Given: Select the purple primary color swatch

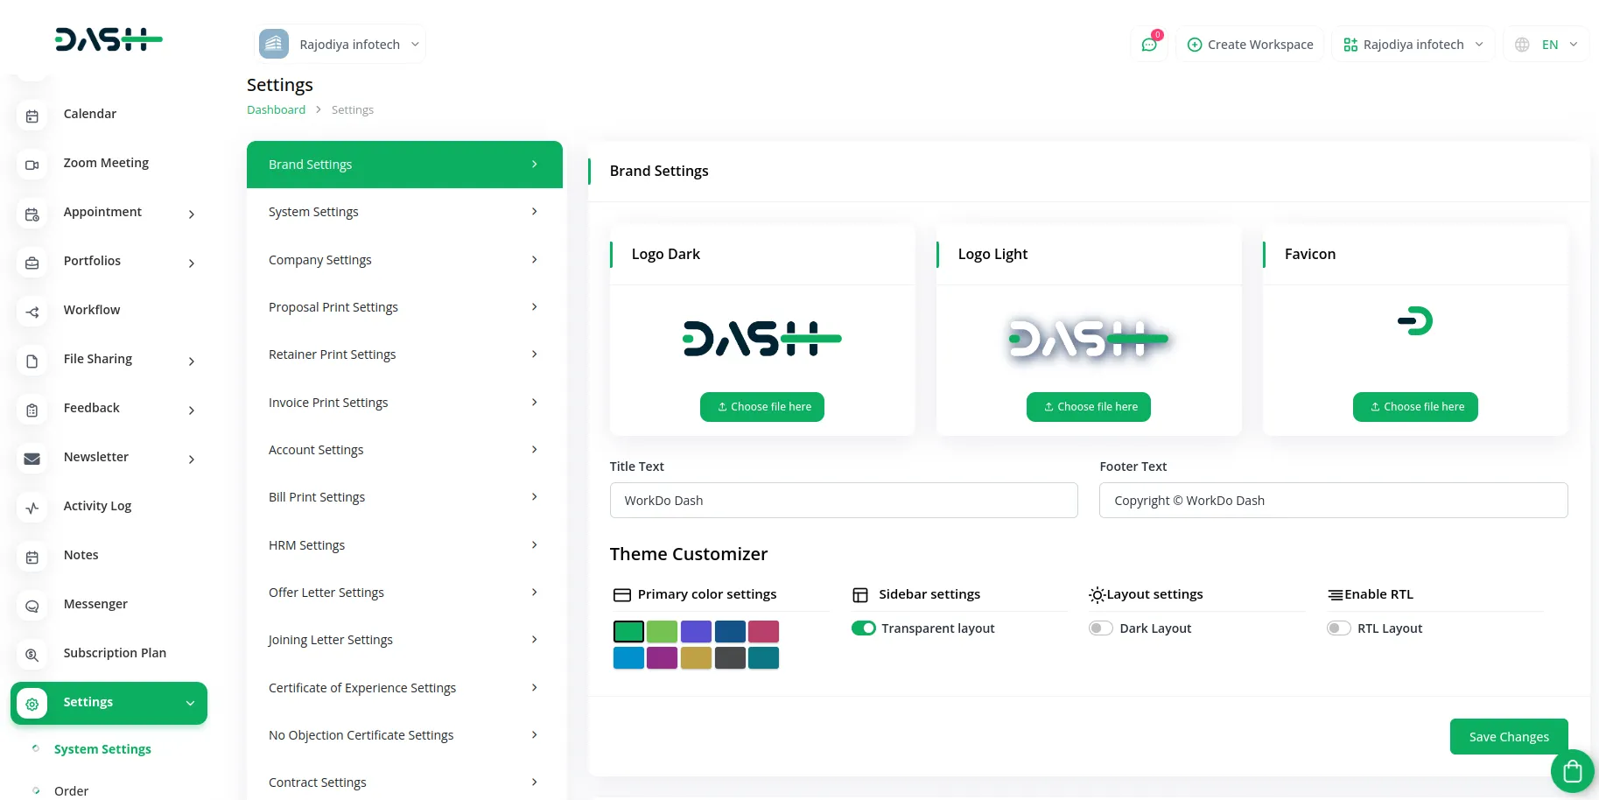Looking at the screenshot, I should click(696, 631).
